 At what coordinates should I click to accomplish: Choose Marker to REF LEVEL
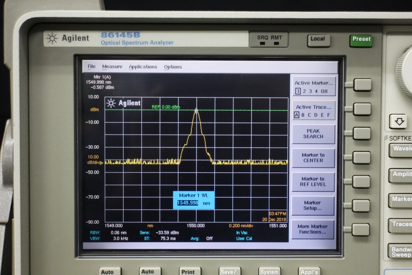point(313,182)
